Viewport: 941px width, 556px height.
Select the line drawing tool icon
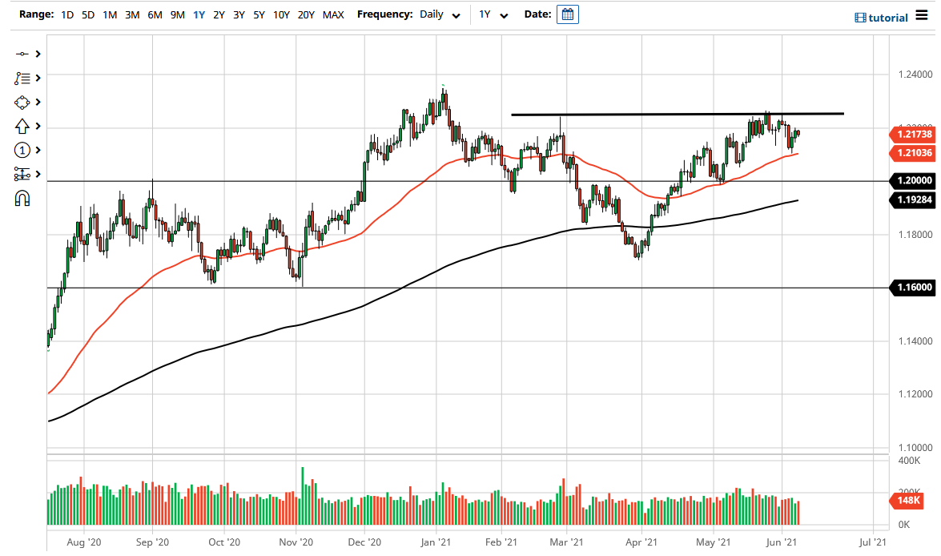pos(22,54)
